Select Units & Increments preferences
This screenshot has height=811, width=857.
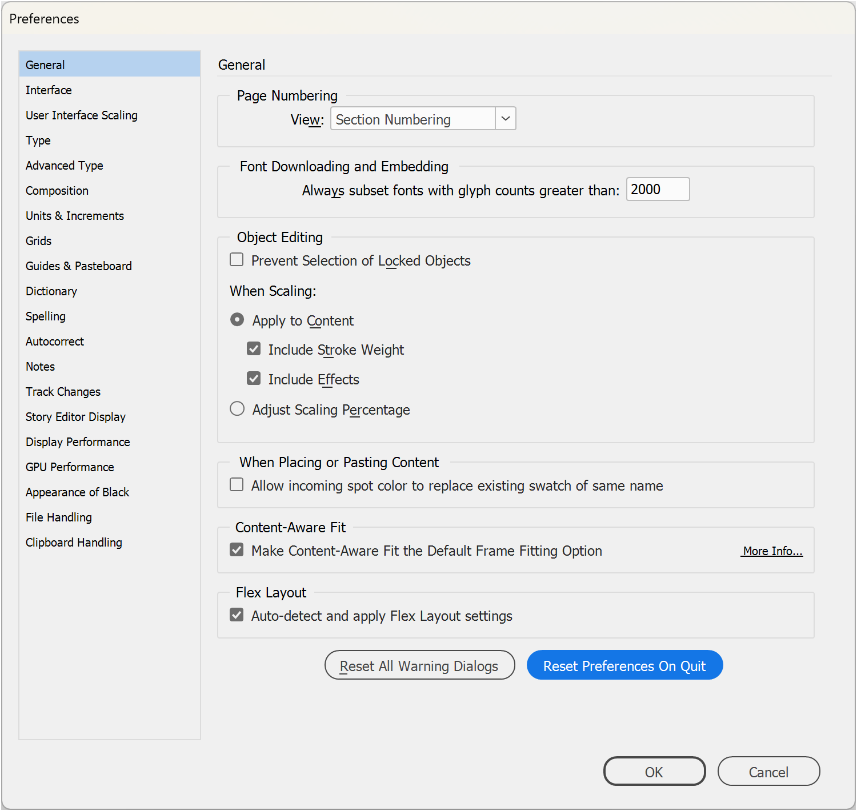74,215
